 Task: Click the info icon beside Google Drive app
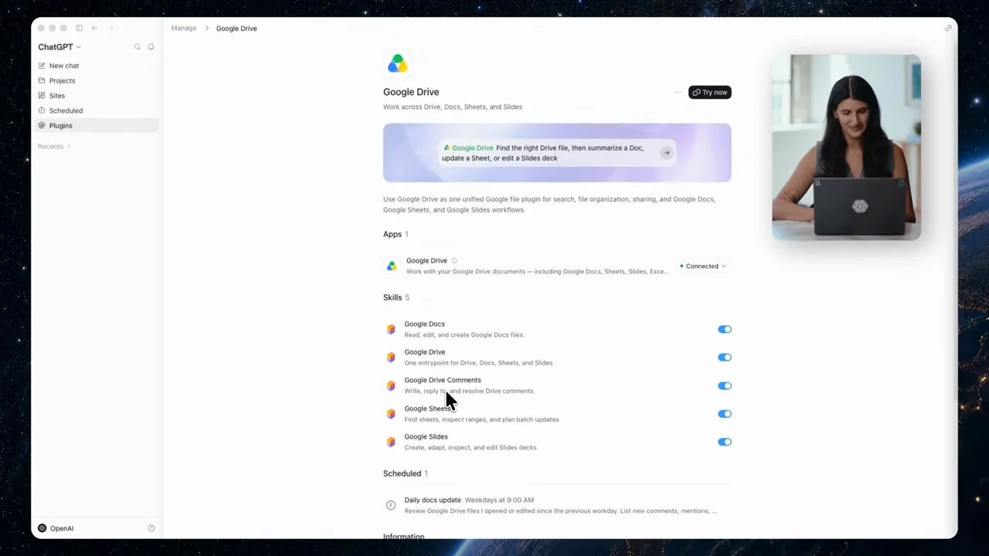coord(454,261)
